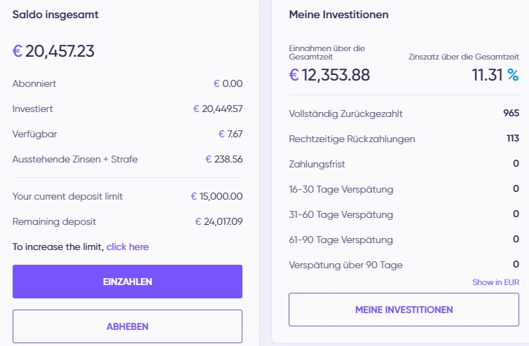Select the Vollständig Zurückgezahlt count 965
The height and width of the screenshot is (346, 529).
[511, 113]
